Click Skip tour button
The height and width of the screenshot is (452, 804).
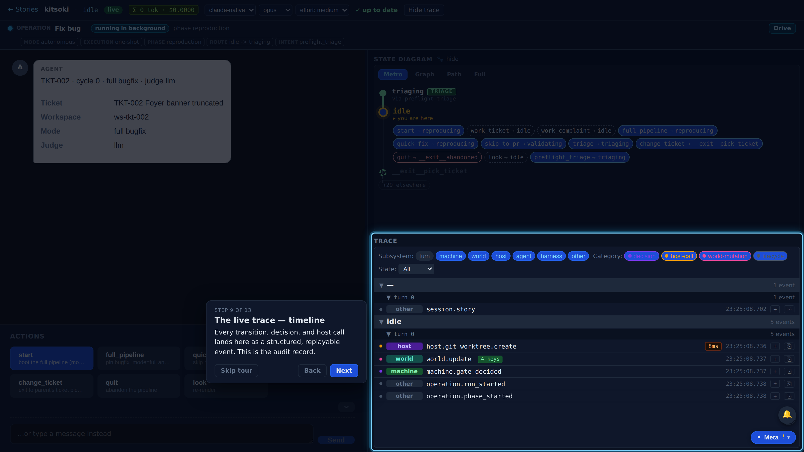click(x=236, y=371)
